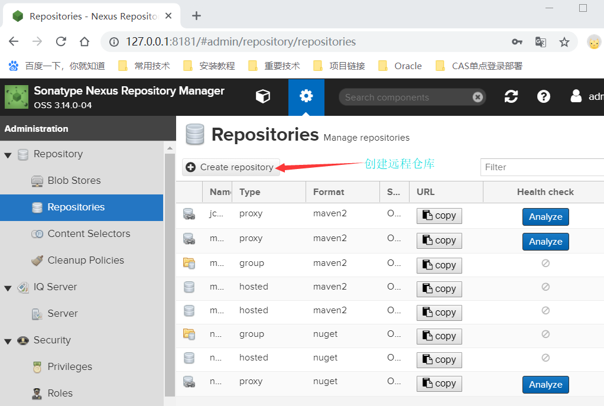Image resolution: width=604 pixels, height=406 pixels.
Task: Copy URL of the nuget hosted repository
Action: pos(439,360)
